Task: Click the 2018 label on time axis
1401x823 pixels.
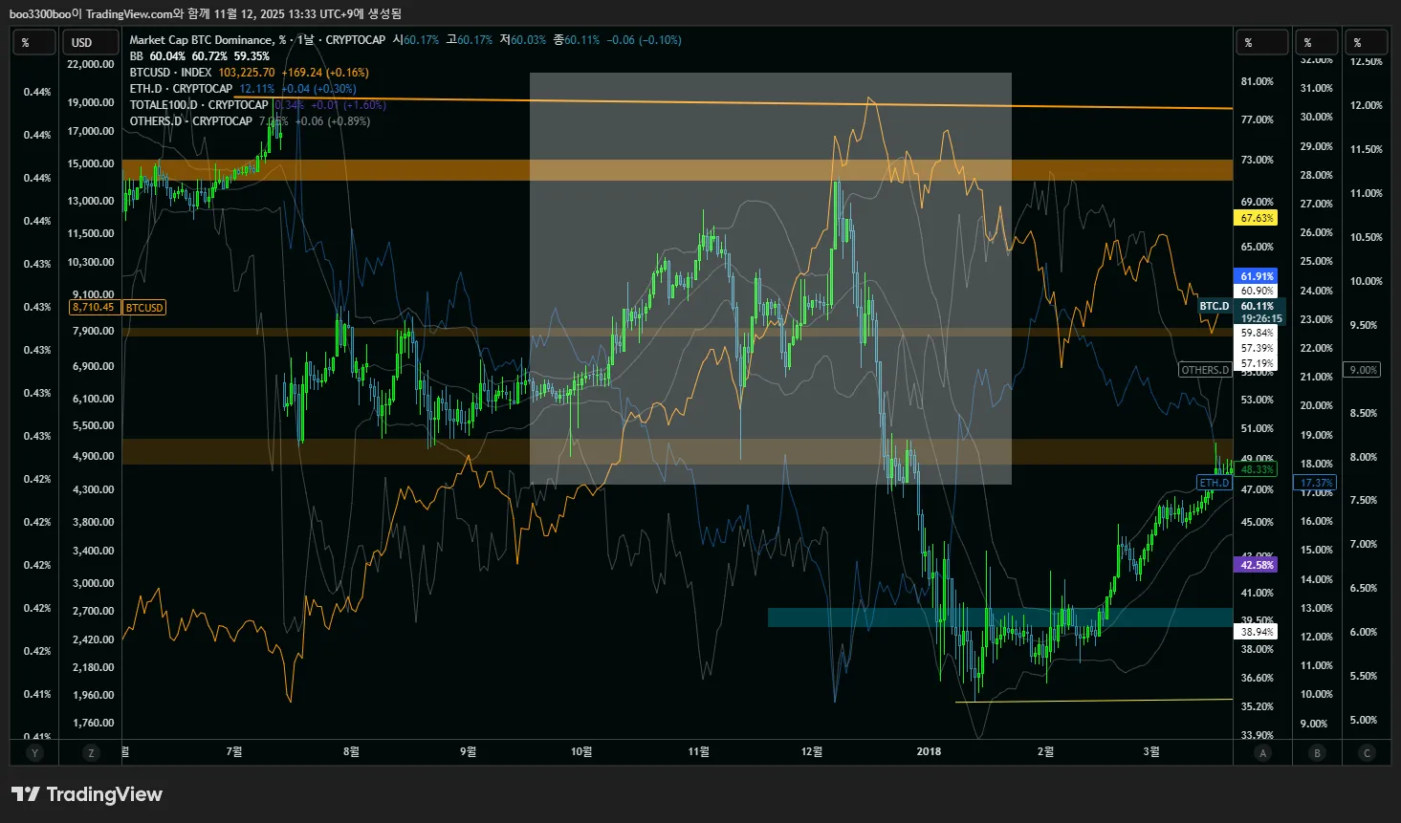Action: [929, 751]
